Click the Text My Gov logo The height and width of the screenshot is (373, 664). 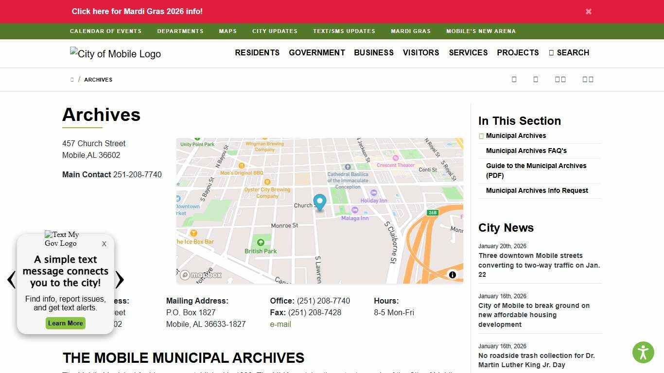[x=62, y=239]
